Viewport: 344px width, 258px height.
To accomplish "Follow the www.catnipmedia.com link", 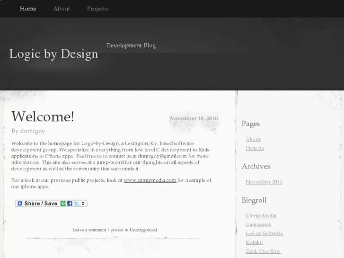I will click(150, 180).
